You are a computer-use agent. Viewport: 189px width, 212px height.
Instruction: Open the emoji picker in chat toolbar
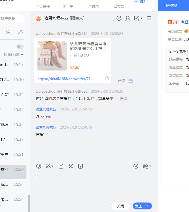point(39,166)
